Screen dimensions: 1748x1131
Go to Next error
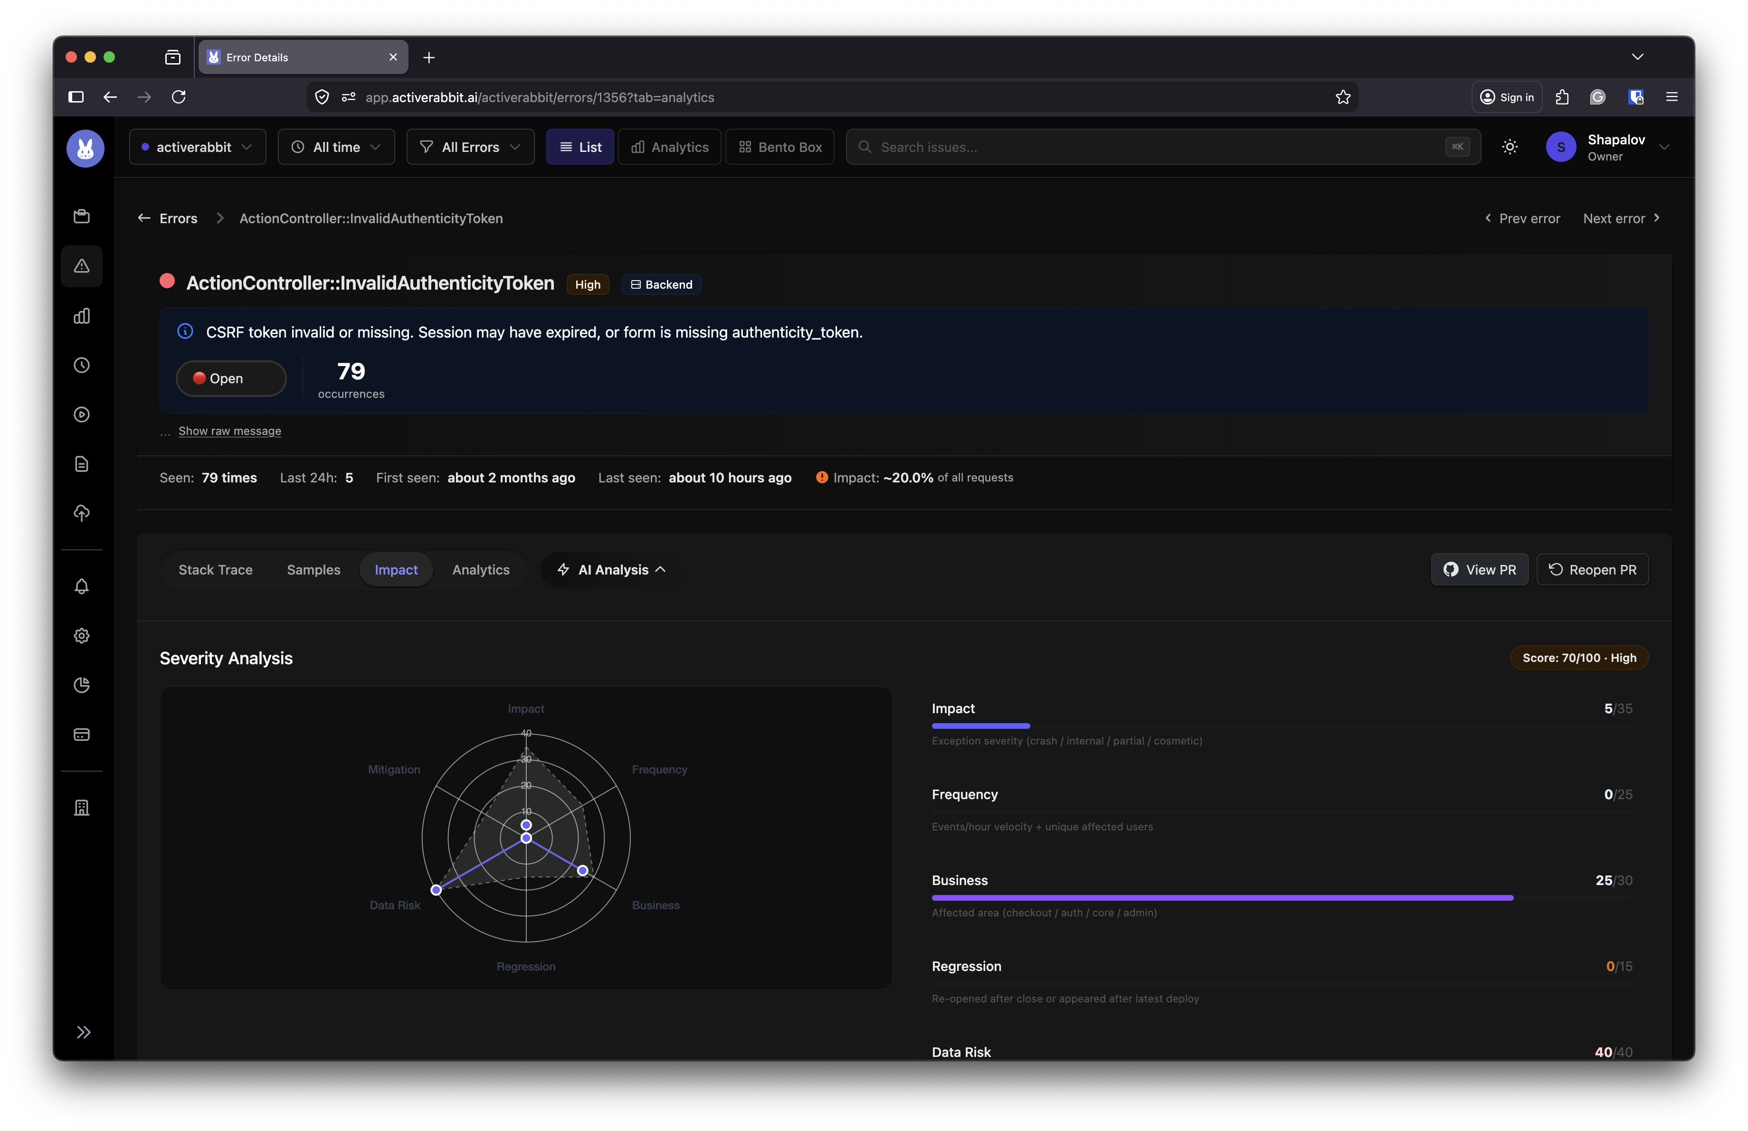pyautogui.click(x=1621, y=218)
